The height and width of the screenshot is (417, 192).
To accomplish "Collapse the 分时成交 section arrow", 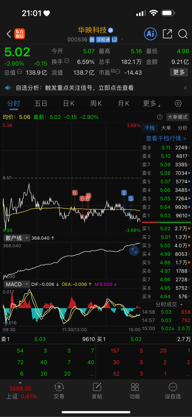I will (x=181, y=305).
